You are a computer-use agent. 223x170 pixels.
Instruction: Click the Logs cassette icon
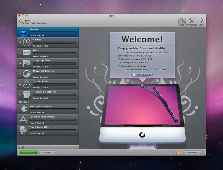pyautogui.click(x=26, y=53)
